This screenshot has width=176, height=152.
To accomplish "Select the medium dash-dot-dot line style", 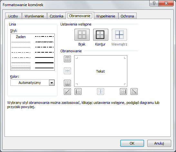I will (x=44, y=36).
